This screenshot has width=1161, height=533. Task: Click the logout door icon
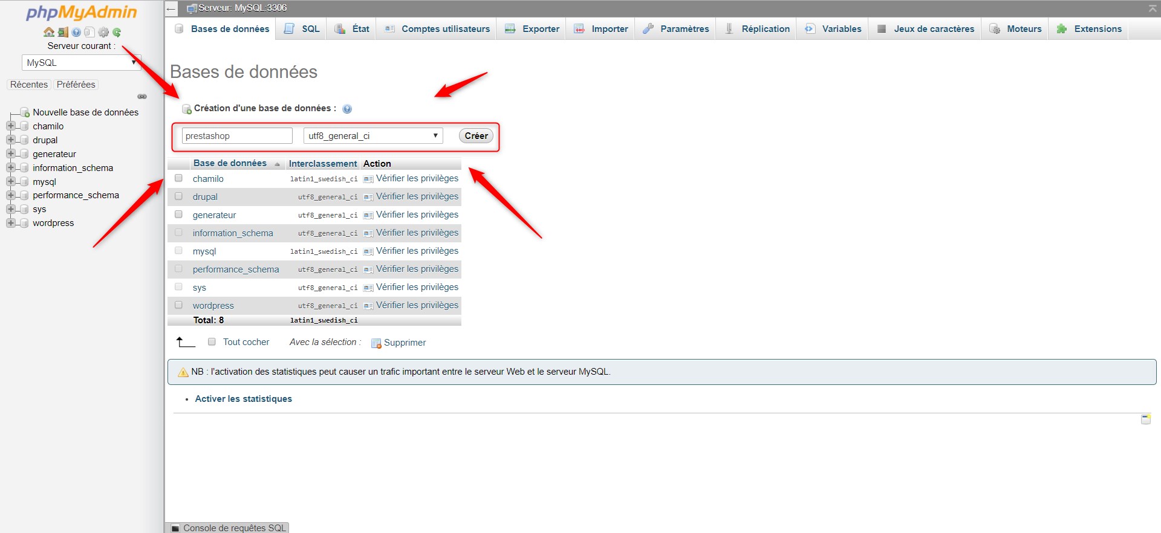(x=63, y=32)
